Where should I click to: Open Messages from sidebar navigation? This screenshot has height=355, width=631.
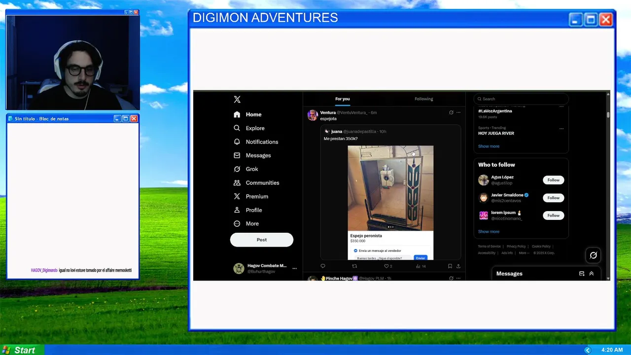tap(252, 155)
